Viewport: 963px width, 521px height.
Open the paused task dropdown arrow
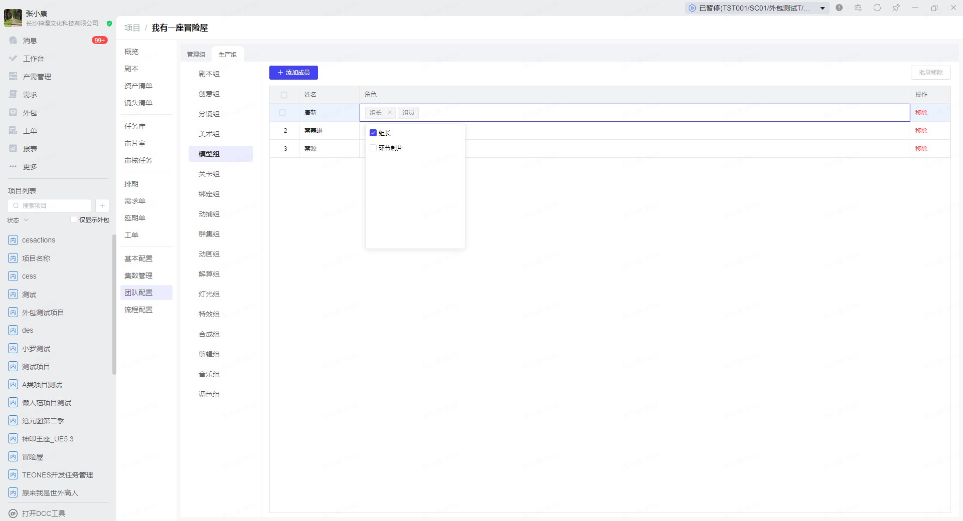pyautogui.click(x=823, y=8)
